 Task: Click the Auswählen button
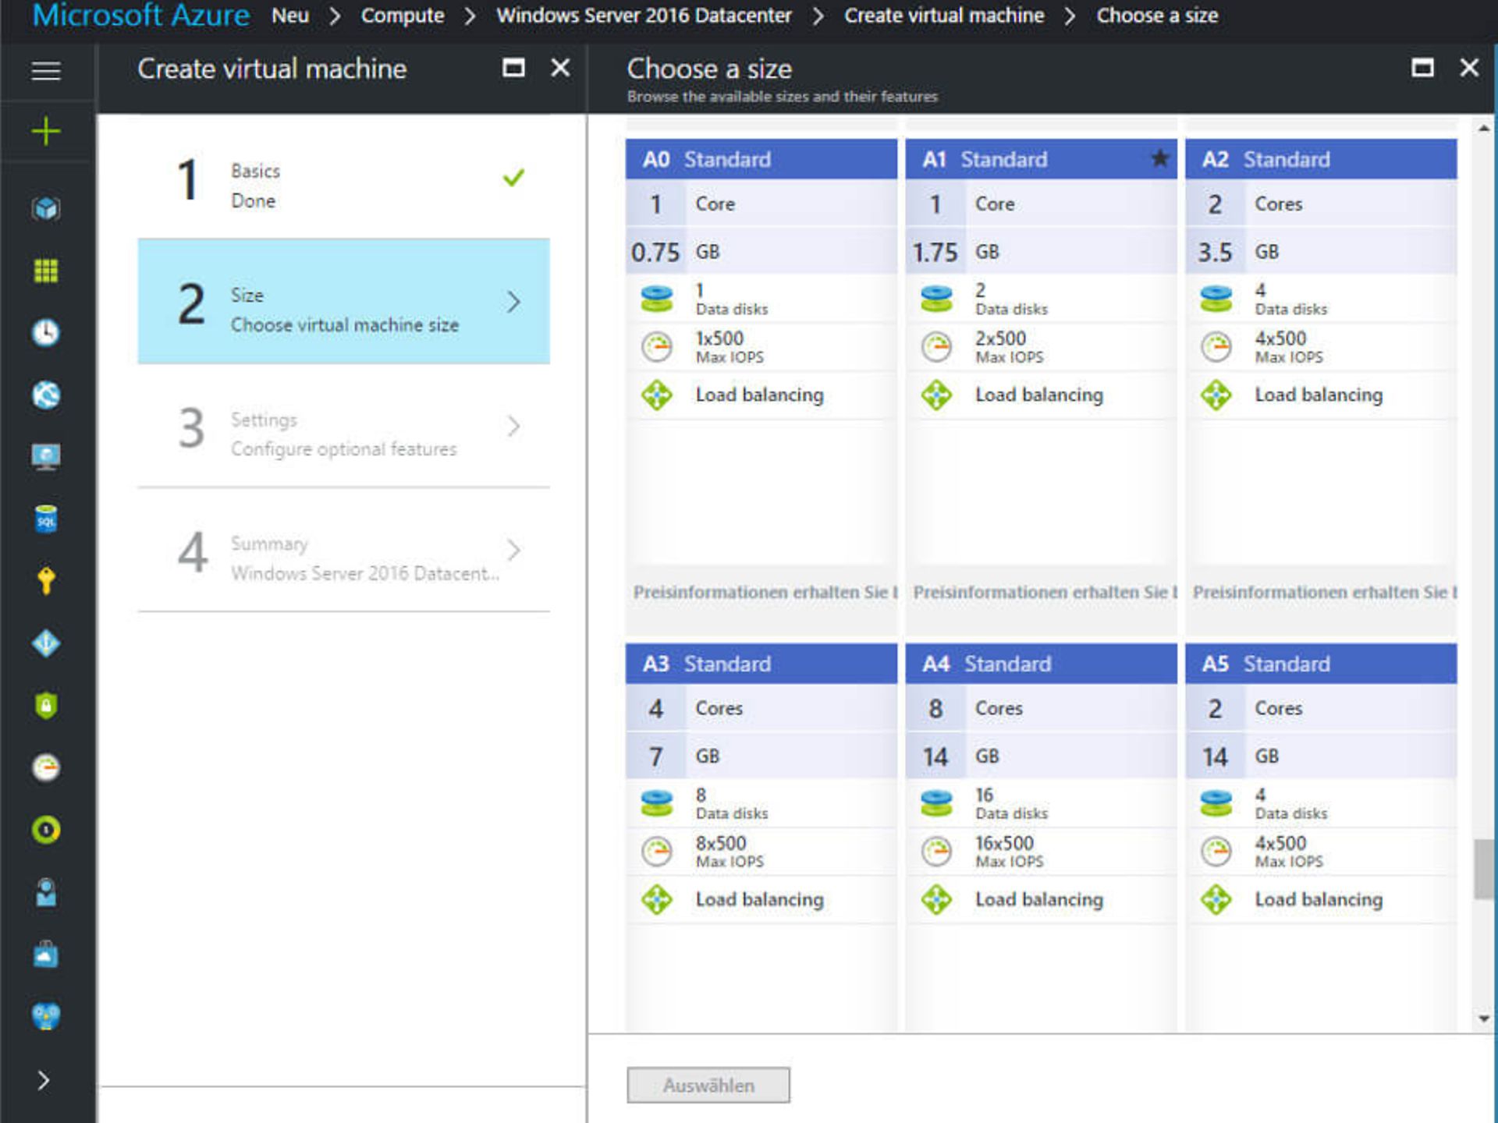(707, 1084)
